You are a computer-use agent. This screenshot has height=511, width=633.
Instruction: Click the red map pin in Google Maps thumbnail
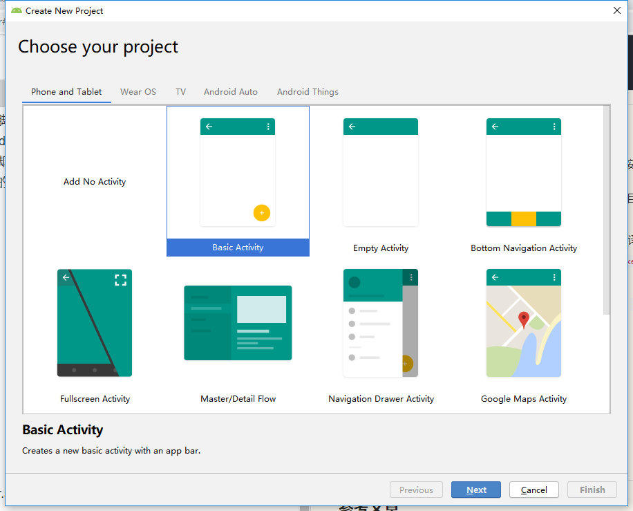[x=524, y=320]
